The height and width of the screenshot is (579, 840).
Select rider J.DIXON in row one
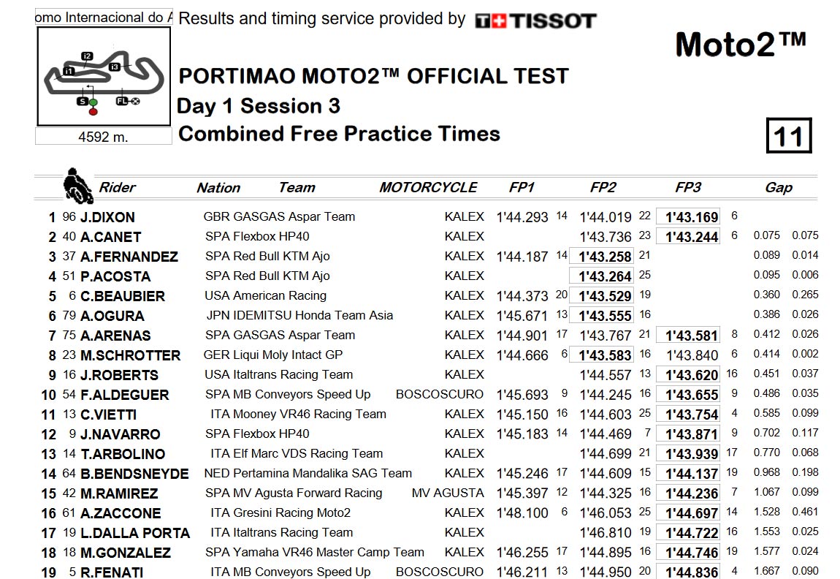click(x=107, y=217)
